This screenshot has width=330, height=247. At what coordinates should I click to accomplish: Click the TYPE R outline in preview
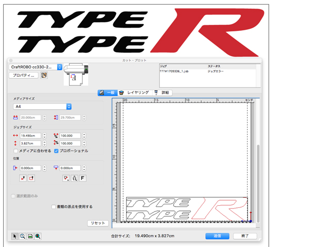187,209
